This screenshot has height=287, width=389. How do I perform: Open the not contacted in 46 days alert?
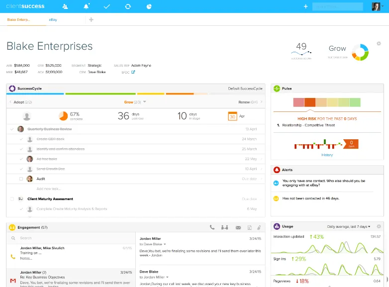[310, 198]
